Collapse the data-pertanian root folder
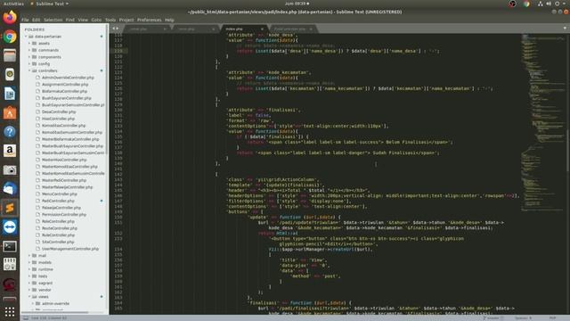This screenshot has width=570, height=321. tap(26, 37)
